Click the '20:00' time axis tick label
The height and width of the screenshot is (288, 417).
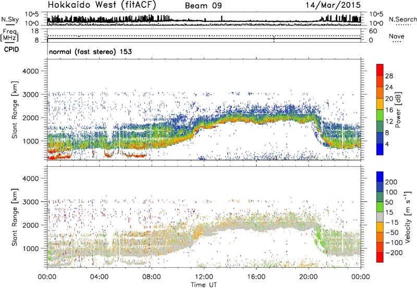tap(308, 277)
